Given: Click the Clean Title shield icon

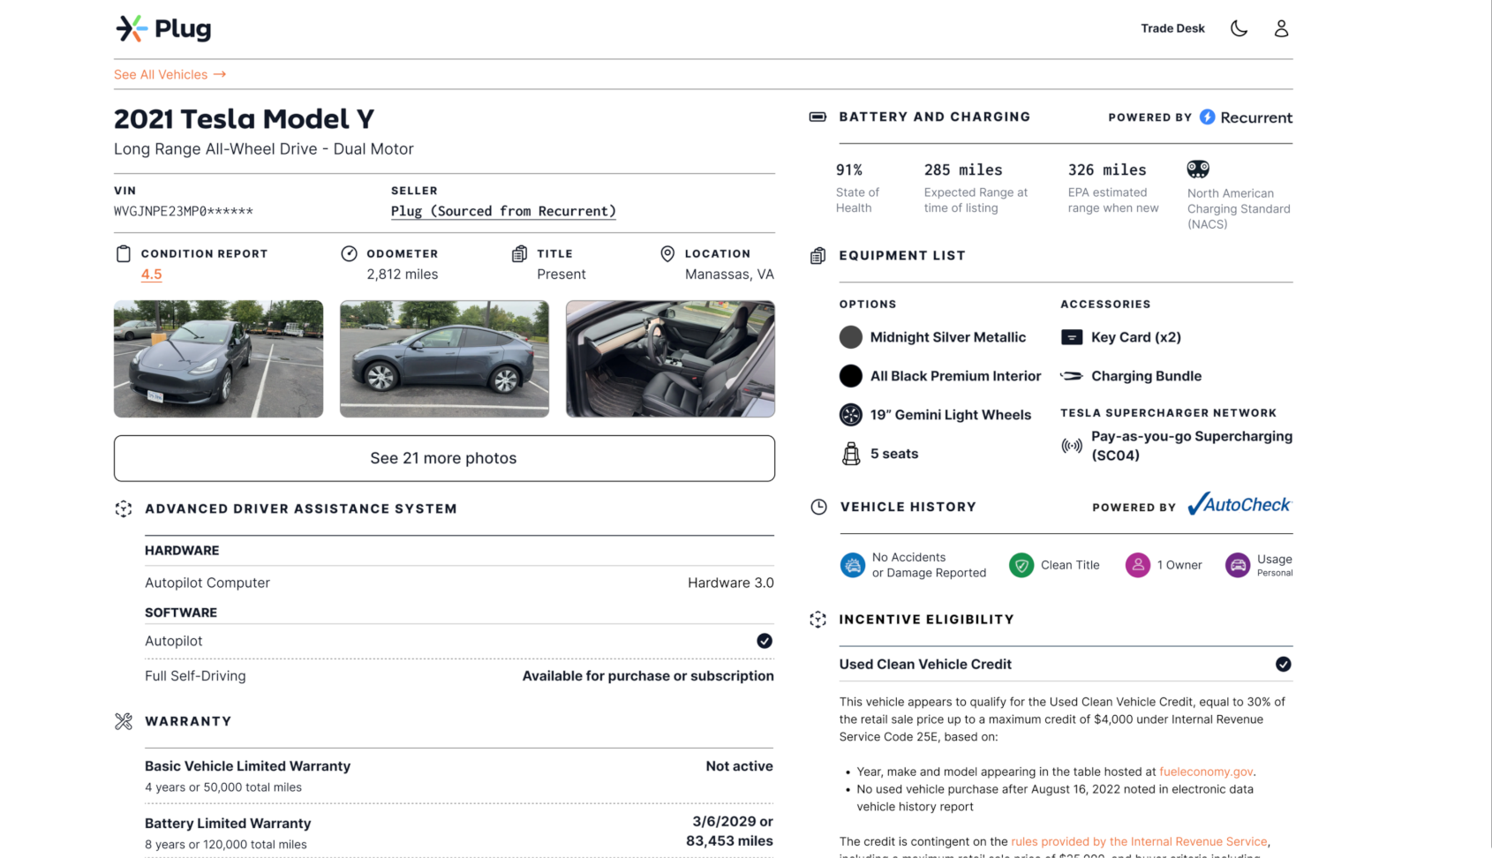Looking at the screenshot, I should click(1021, 565).
